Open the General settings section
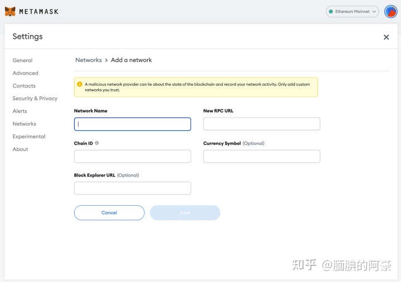Viewport: 401px width, 282px height. point(22,60)
